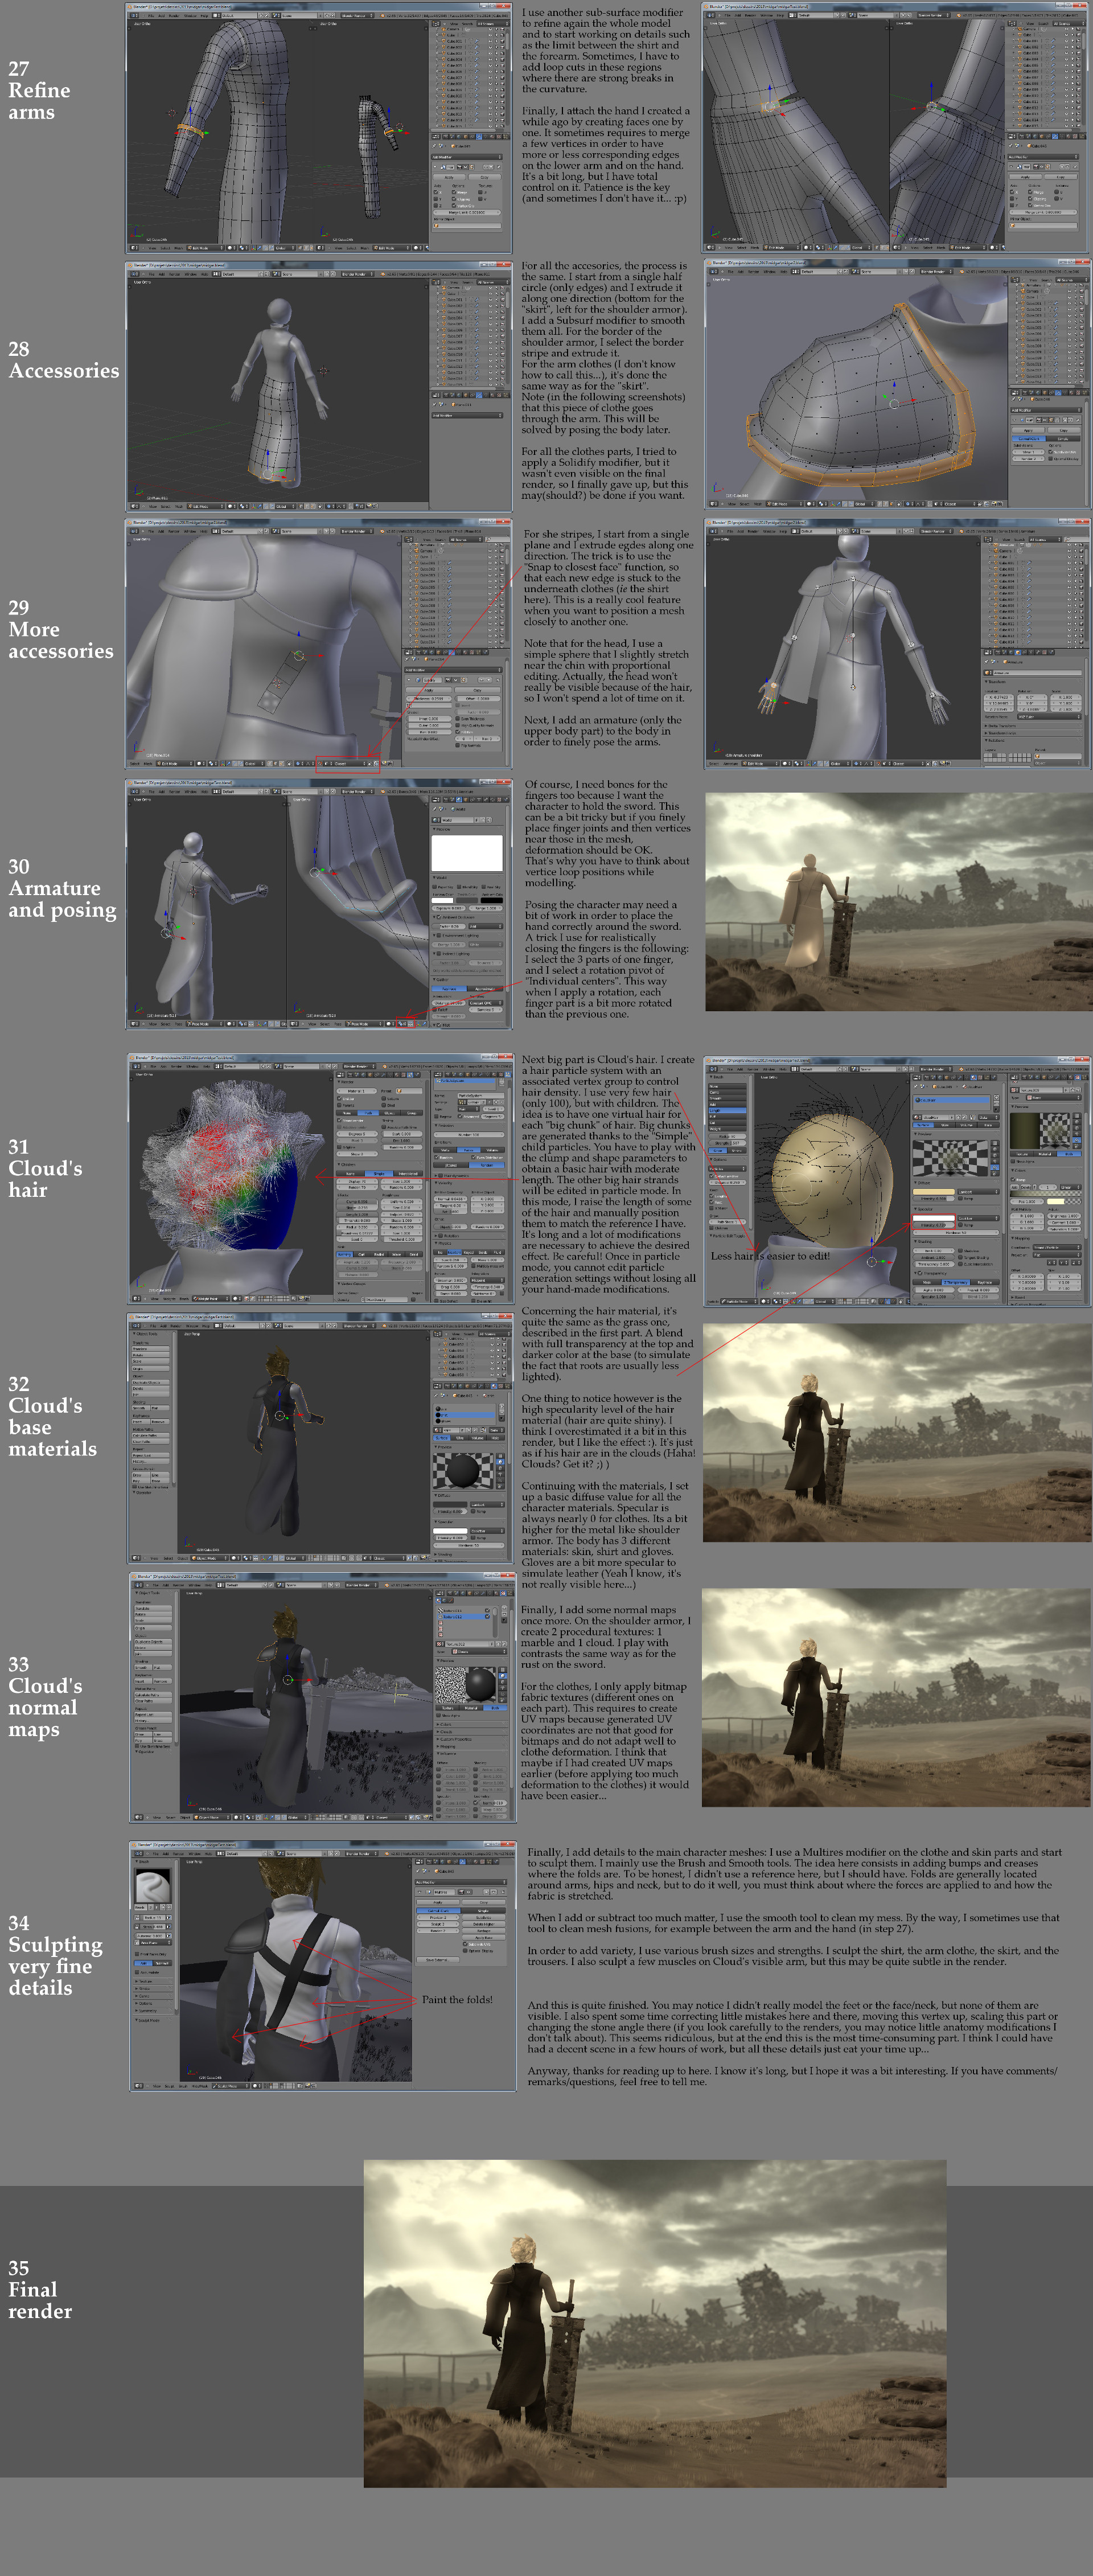Click Multires move-up arrow icon
The height and width of the screenshot is (2576, 1093).
[x=486, y=1892]
